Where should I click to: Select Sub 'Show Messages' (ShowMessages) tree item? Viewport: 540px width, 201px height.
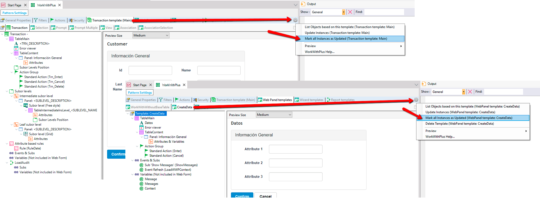tap(171, 165)
